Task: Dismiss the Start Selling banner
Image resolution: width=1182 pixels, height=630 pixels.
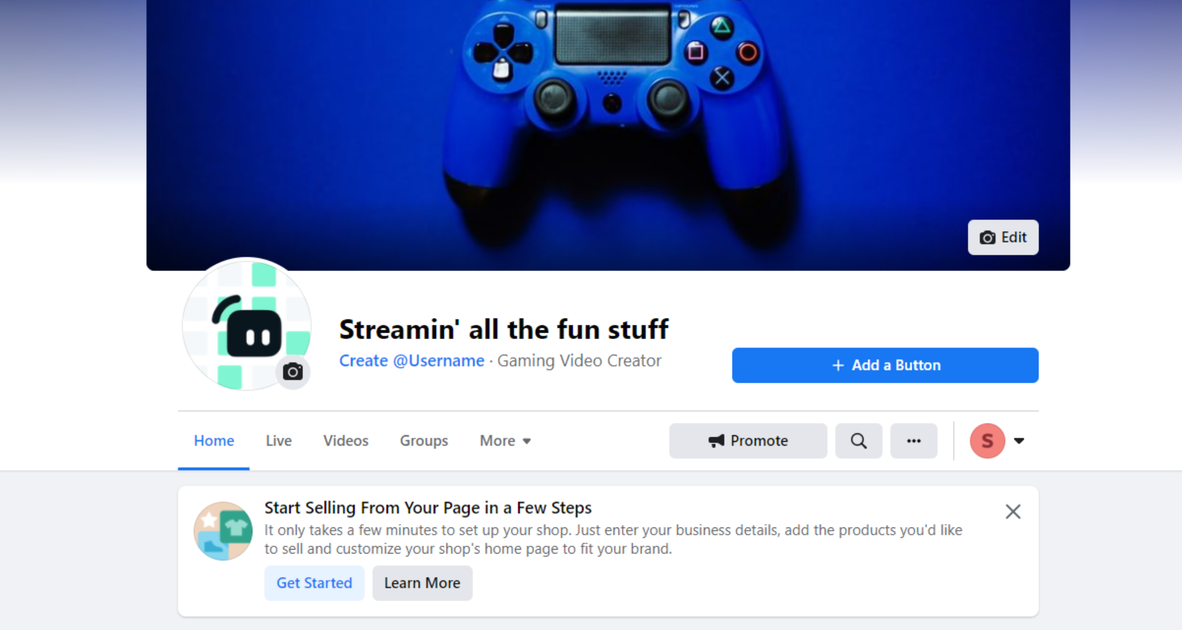Action: pos(1013,511)
